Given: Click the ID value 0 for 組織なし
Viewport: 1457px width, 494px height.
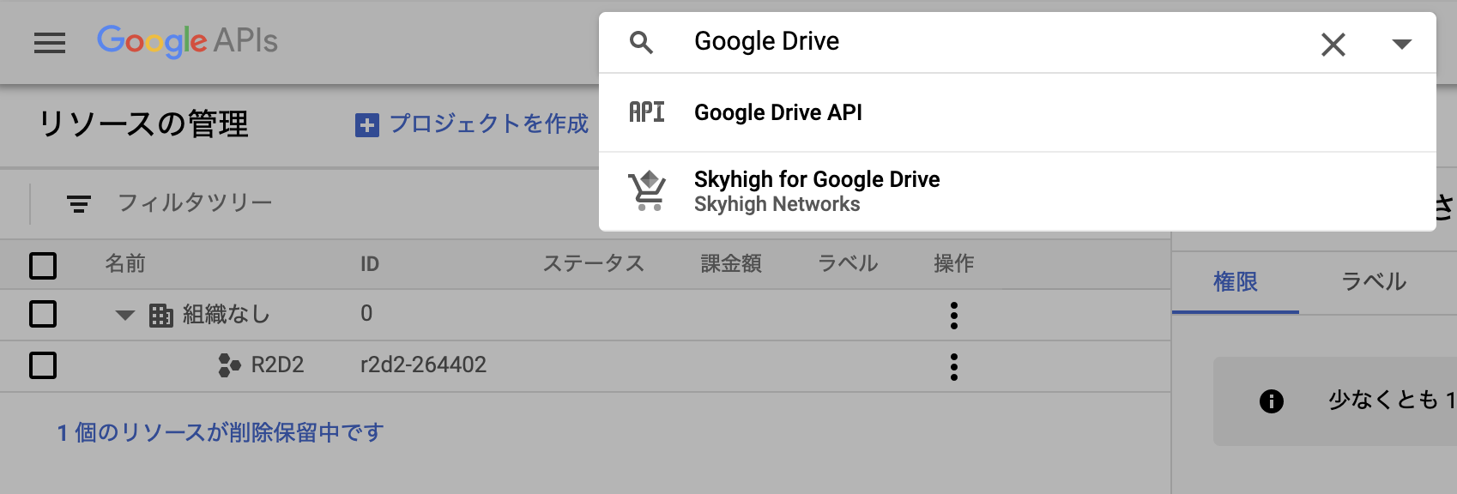Looking at the screenshot, I should (366, 313).
